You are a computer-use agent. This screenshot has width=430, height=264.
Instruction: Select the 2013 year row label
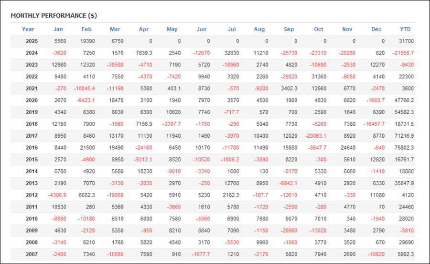(x=32, y=183)
